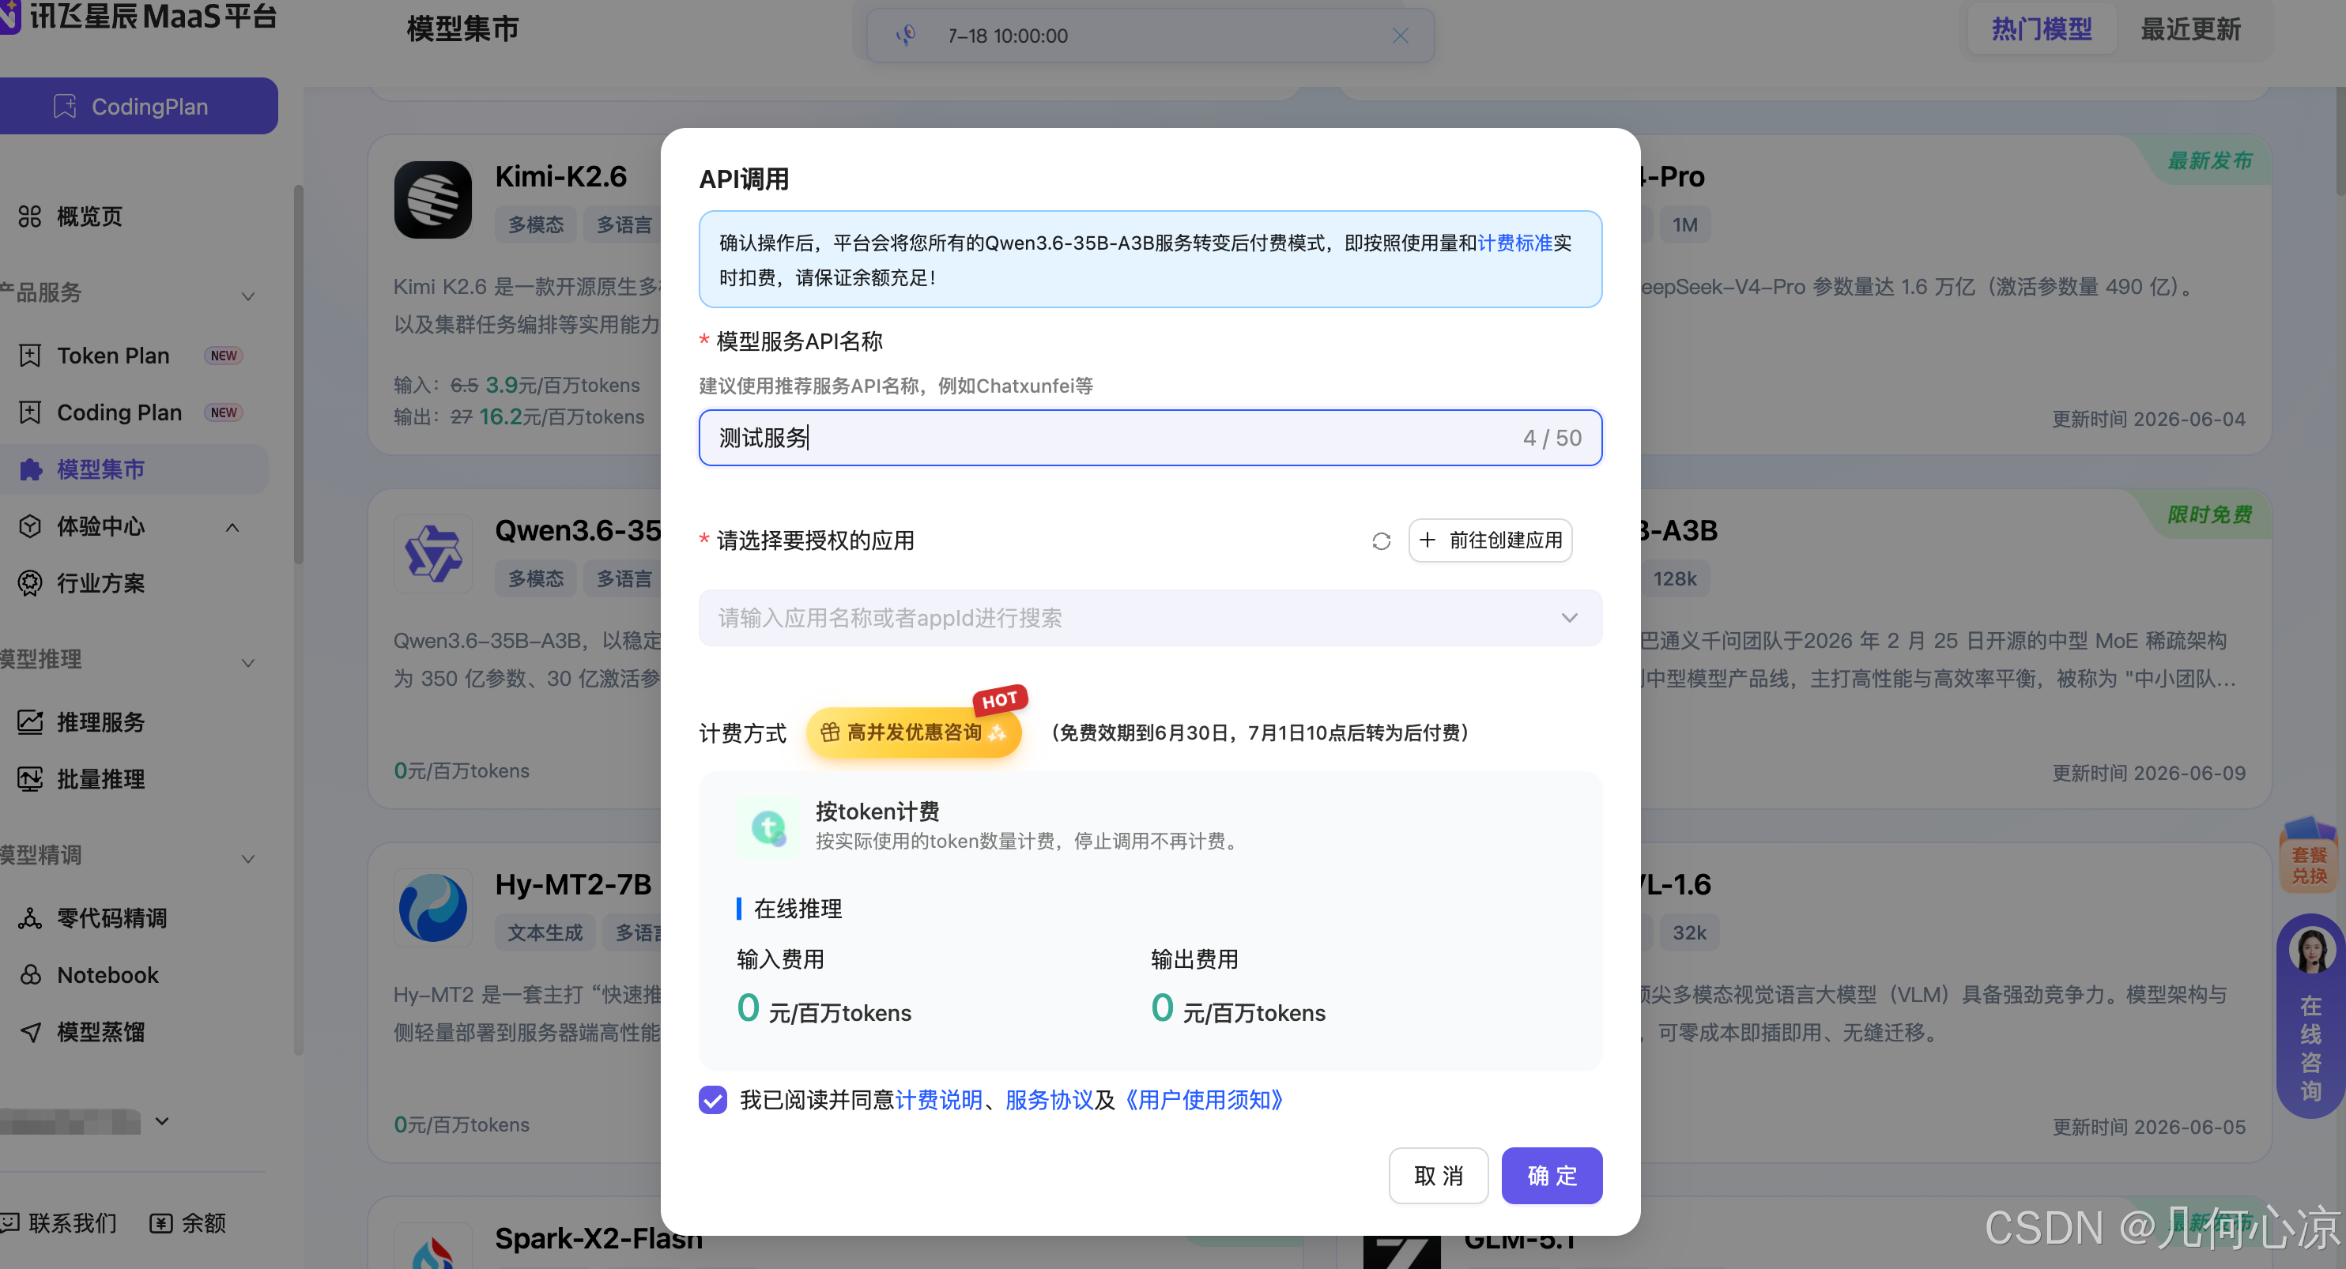Open the 《用户使用须知》 link
The height and width of the screenshot is (1269, 2346).
pyautogui.click(x=1204, y=1100)
